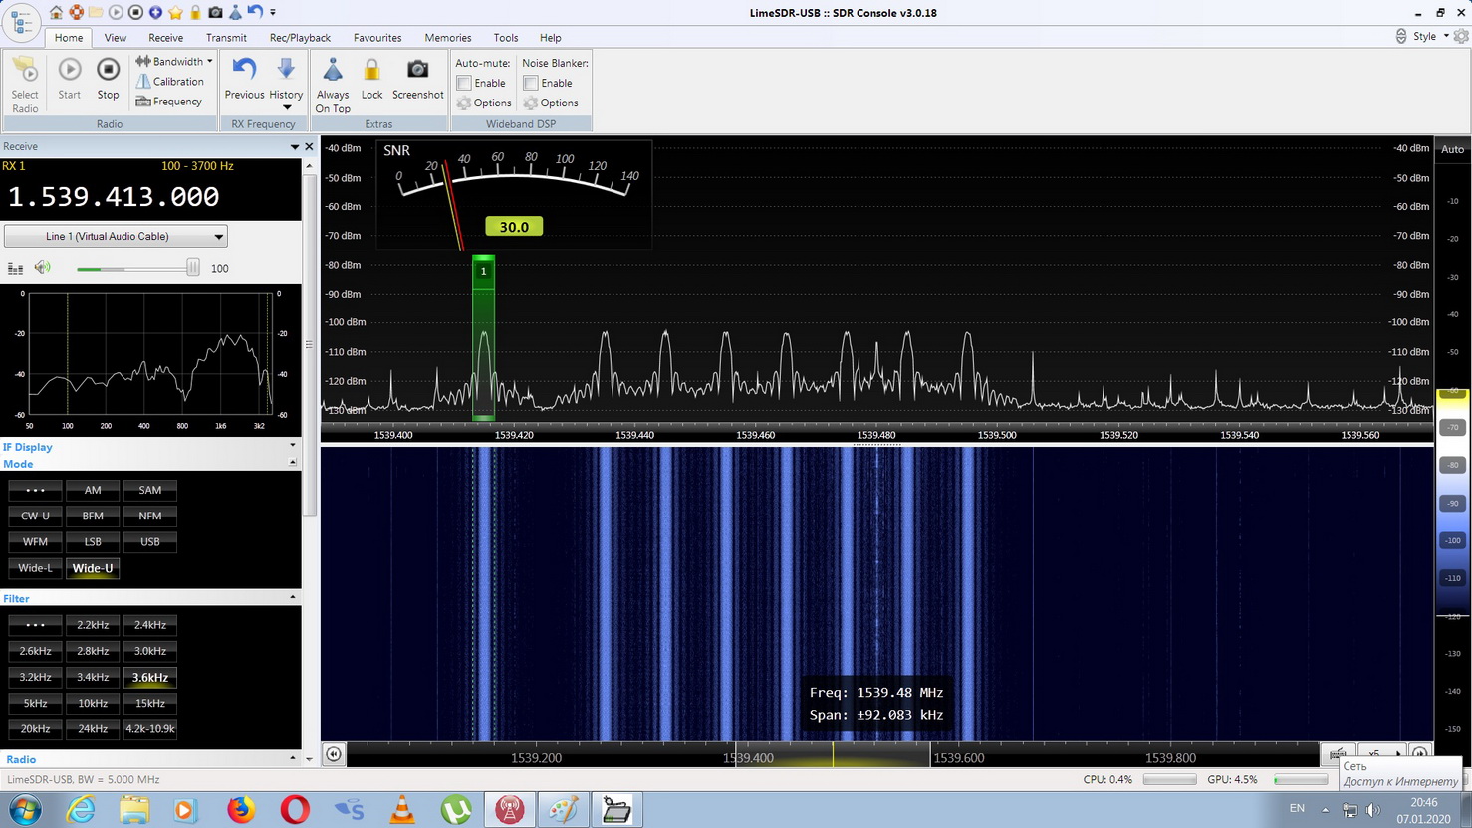
Task: Toggle Always On Top
Action: pyautogui.click(x=333, y=85)
